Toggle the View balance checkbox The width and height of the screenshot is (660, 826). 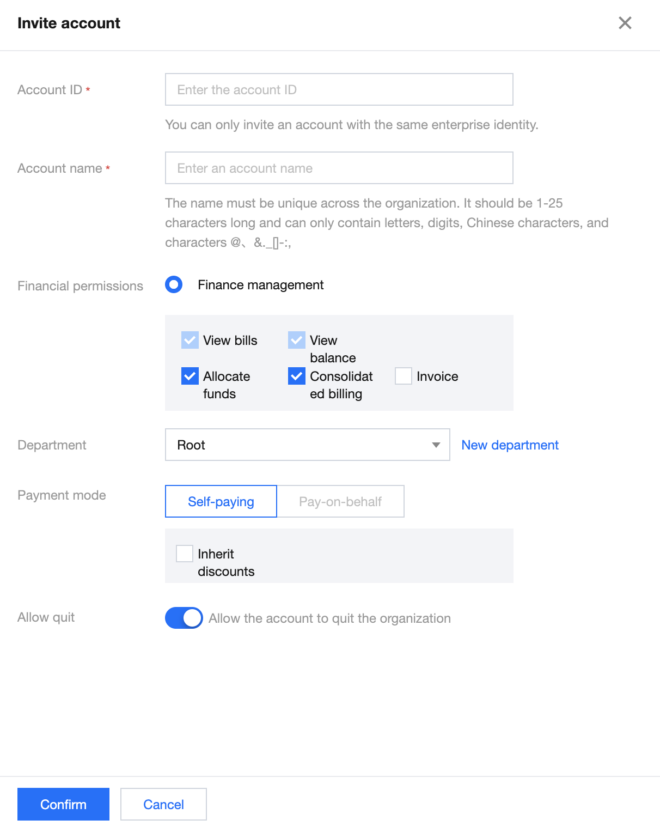[x=297, y=340]
